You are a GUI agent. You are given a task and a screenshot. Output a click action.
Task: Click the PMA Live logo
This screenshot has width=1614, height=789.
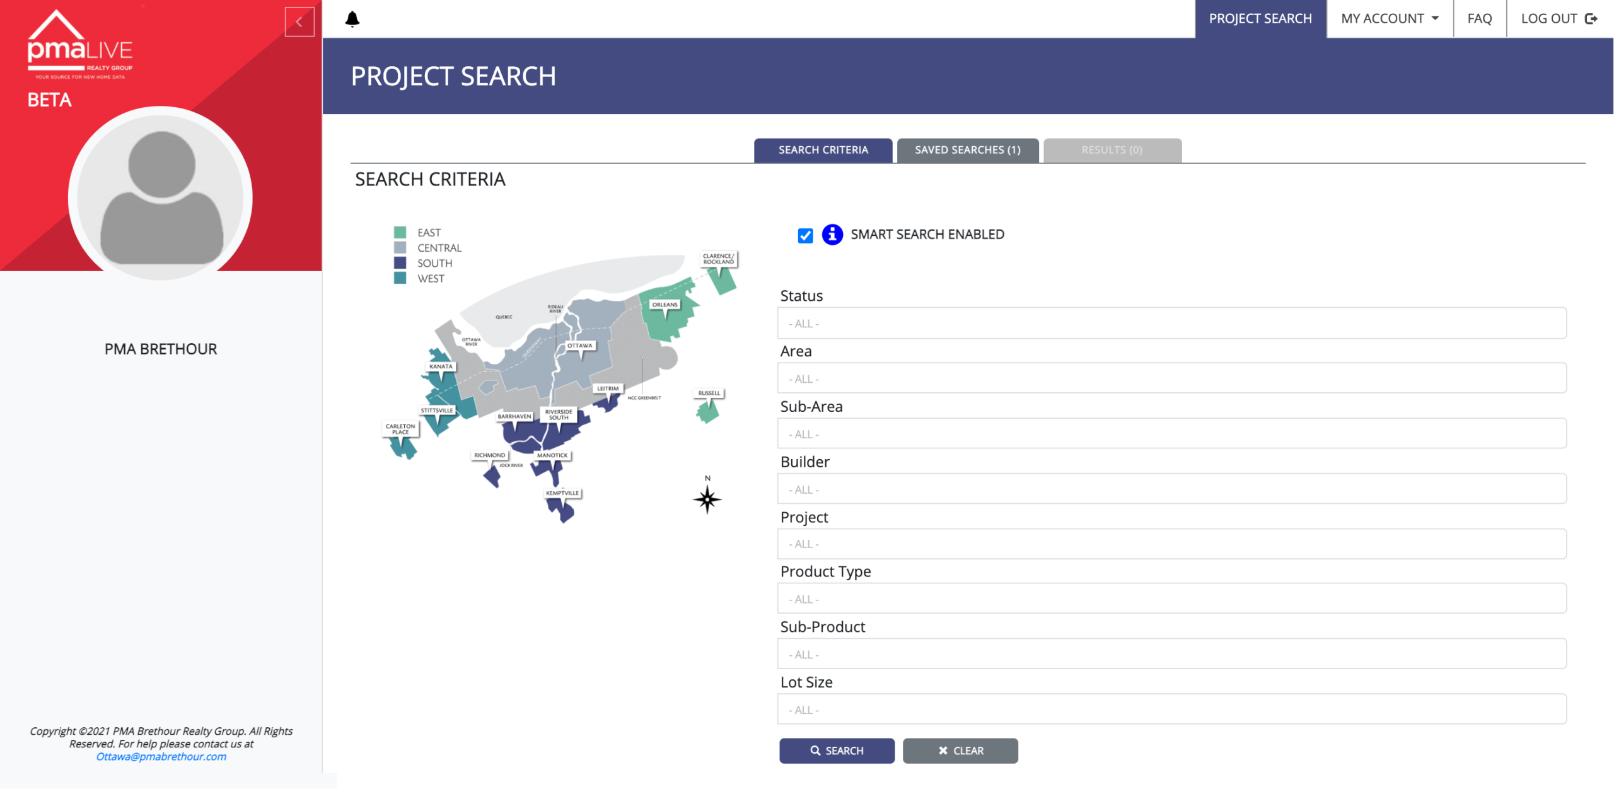80,44
